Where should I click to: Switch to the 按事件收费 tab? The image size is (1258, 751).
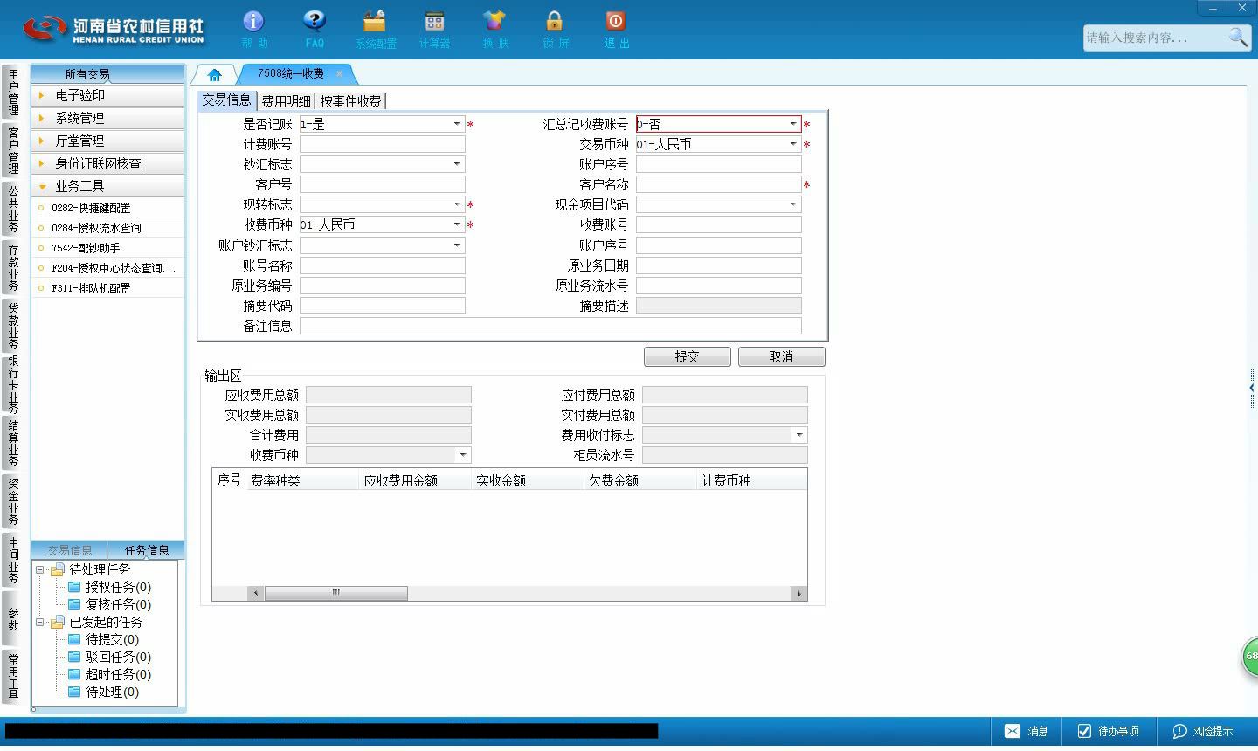pos(350,101)
